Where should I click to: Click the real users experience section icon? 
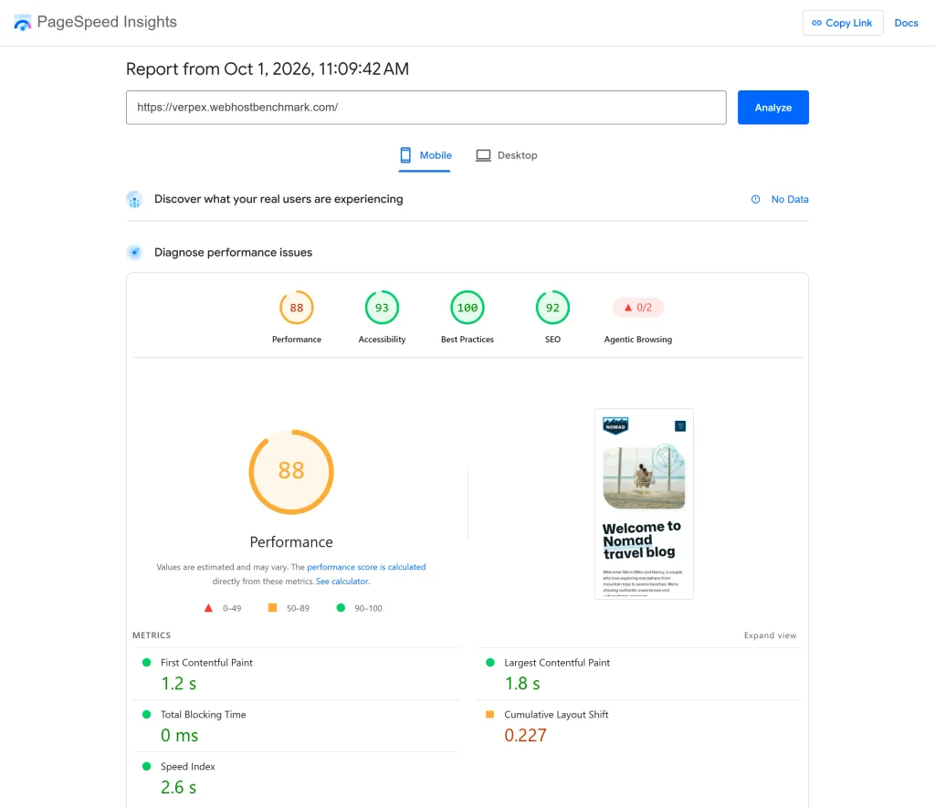pos(135,200)
